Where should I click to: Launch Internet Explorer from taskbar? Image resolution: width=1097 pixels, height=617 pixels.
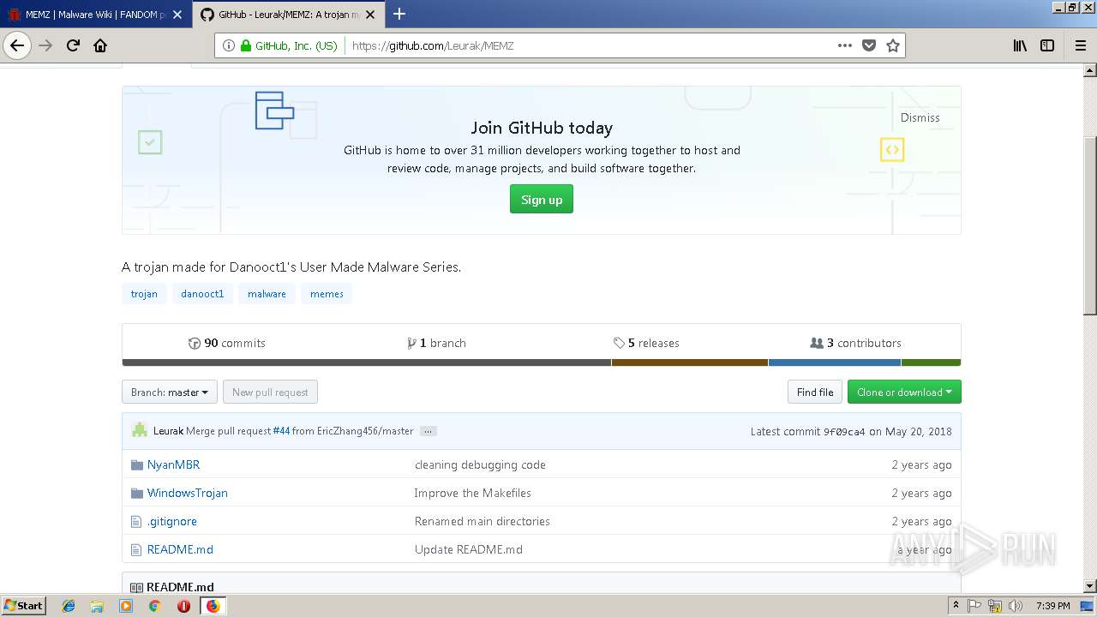click(x=69, y=606)
